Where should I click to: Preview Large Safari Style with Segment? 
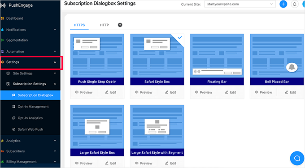[144, 163]
